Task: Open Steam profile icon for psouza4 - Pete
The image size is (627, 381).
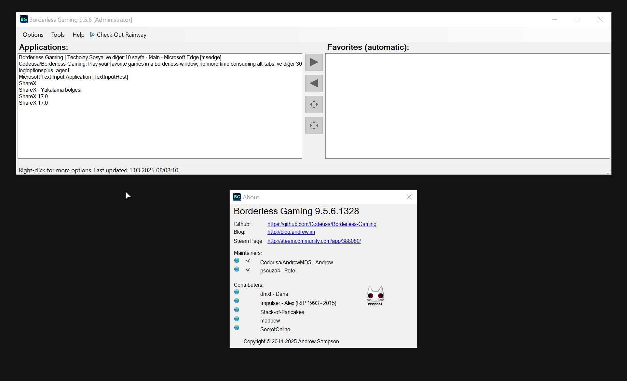Action: (x=248, y=270)
